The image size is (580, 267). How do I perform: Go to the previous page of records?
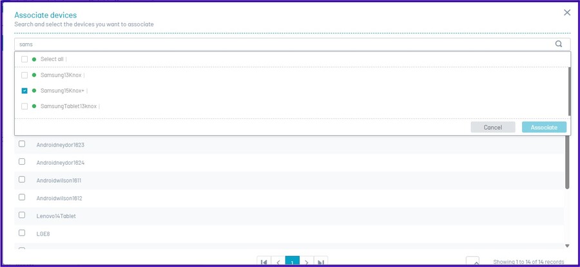point(278,262)
